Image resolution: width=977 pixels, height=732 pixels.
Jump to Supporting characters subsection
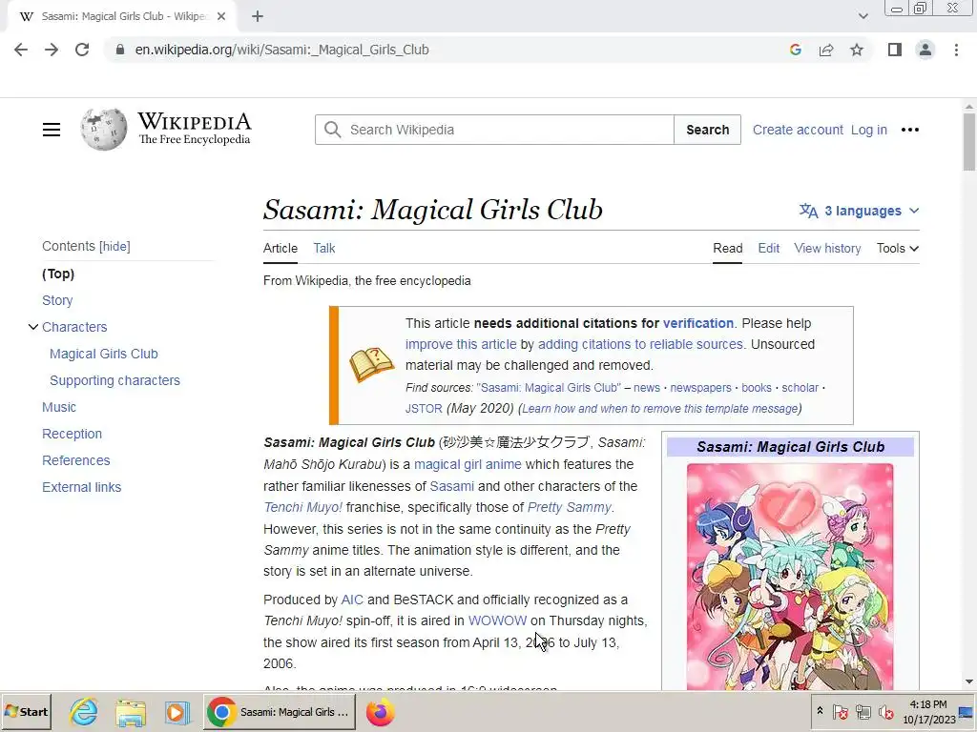click(114, 381)
